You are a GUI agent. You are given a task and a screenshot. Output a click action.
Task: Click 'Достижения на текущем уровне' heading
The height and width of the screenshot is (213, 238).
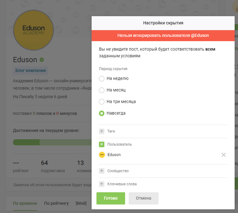coord(46,131)
